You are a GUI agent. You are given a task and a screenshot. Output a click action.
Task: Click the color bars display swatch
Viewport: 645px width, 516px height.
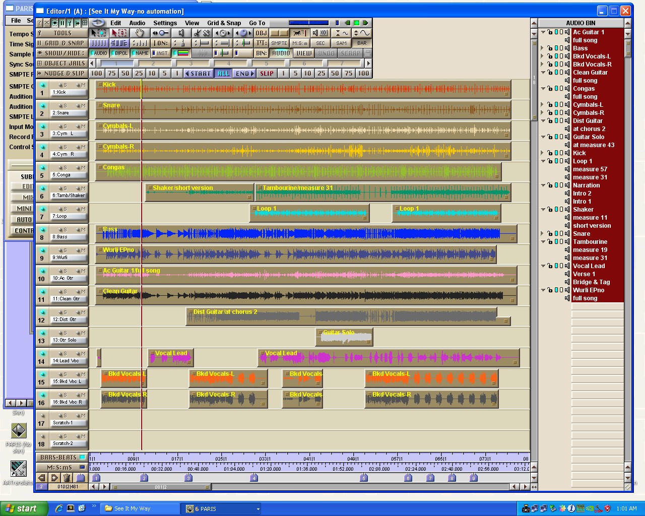(x=181, y=53)
